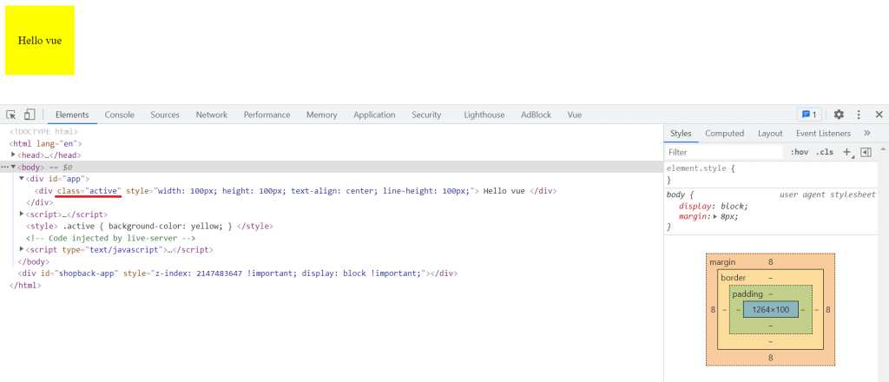
Task: Close the DevTools panel
Action: click(879, 115)
